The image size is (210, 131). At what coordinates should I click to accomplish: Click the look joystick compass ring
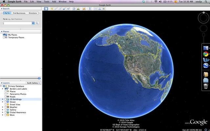[x=203, y=18]
